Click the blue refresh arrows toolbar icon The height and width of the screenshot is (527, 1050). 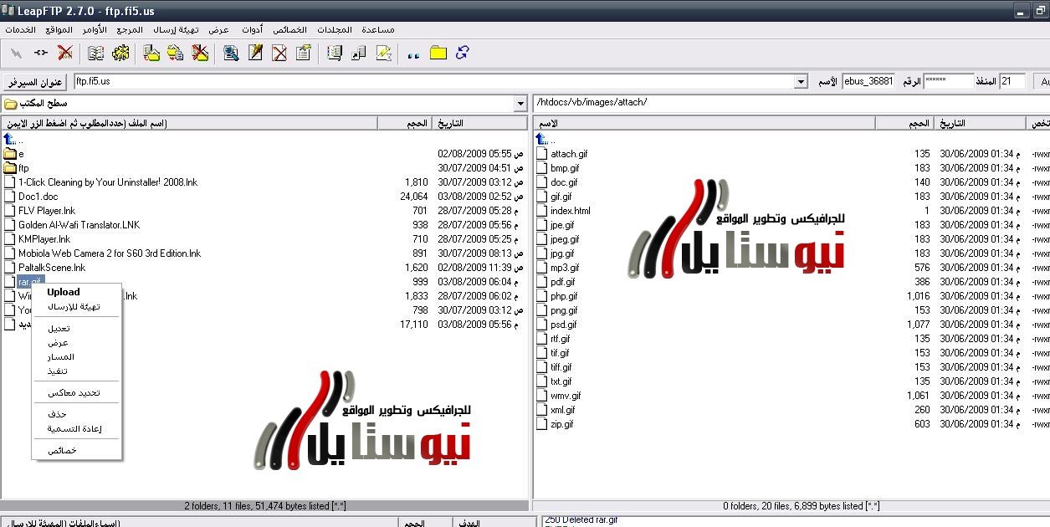click(x=463, y=53)
